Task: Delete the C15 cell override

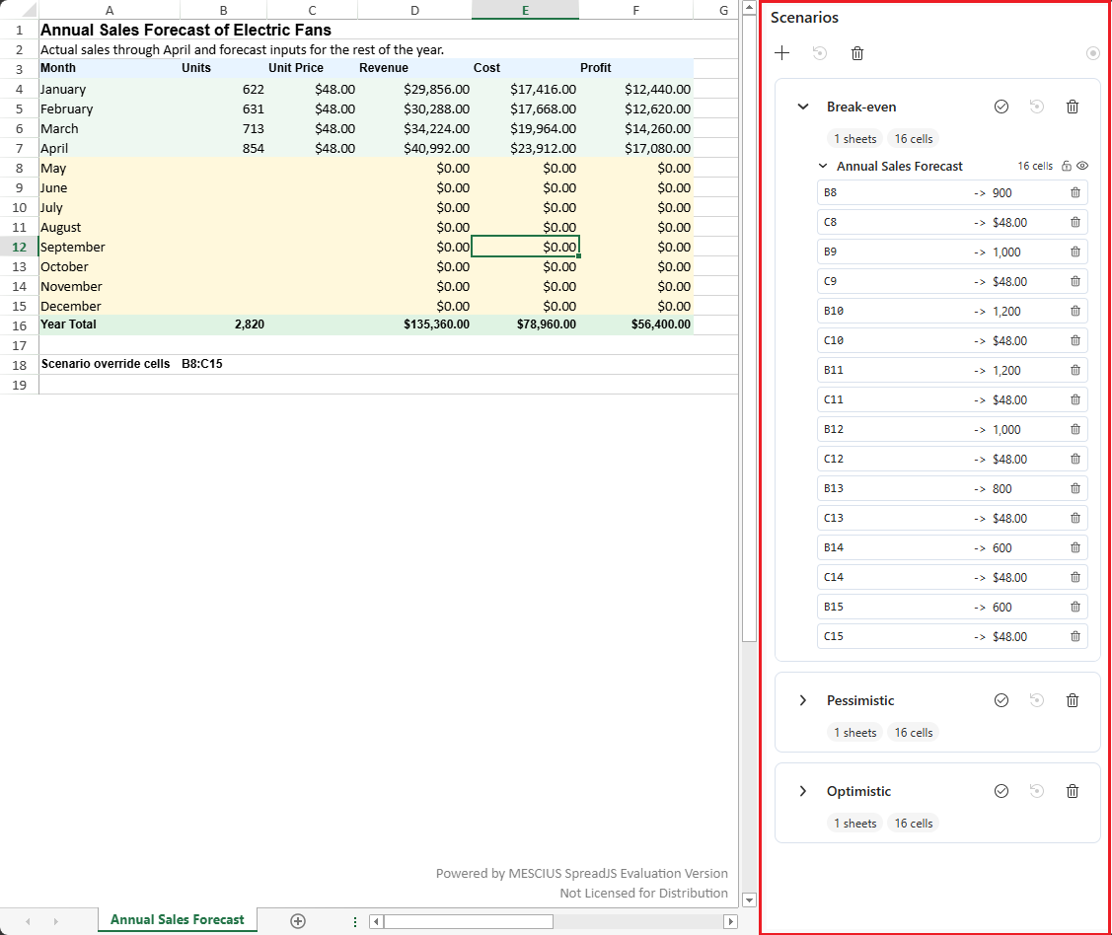Action: (1075, 636)
